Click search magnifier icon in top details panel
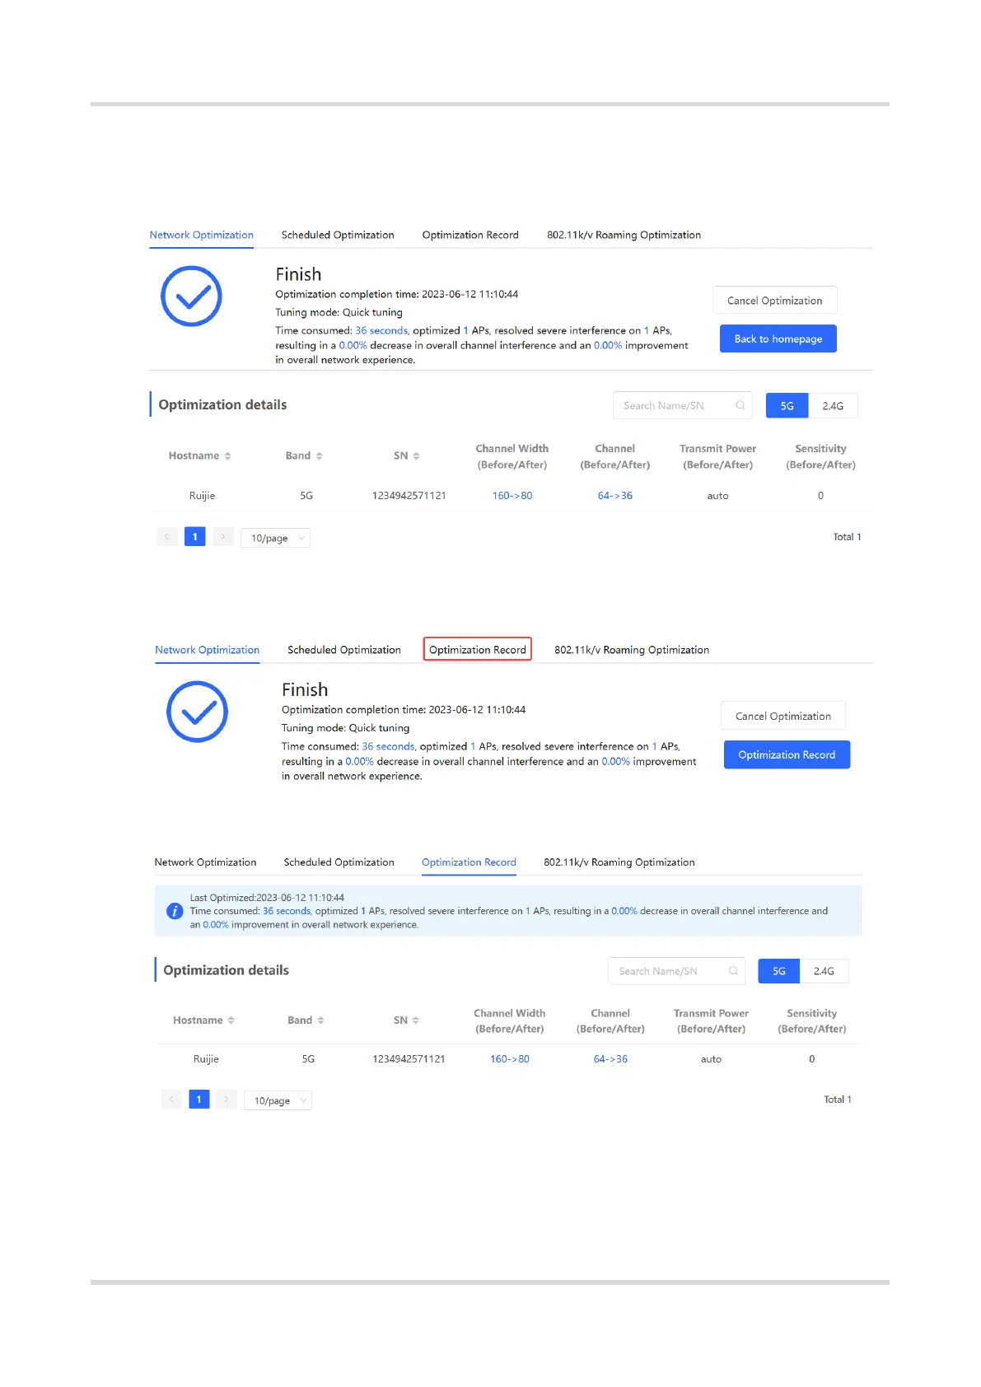The height and width of the screenshot is (1387, 981). pos(740,405)
